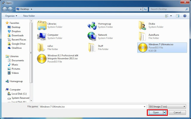The image size is (191, 119).
Task: Click the Open button
Action: click(156, 112)
